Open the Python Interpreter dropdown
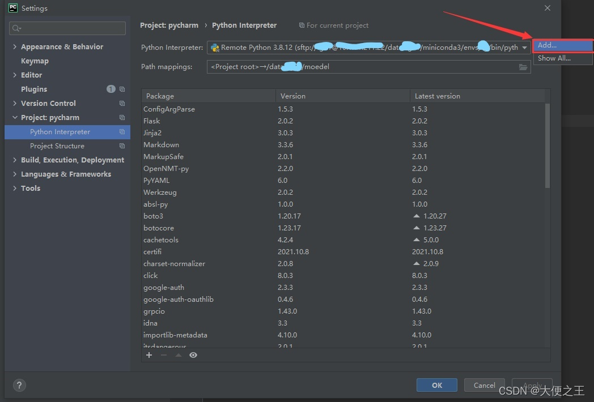594x402 pixels. [x=524, y=48]
